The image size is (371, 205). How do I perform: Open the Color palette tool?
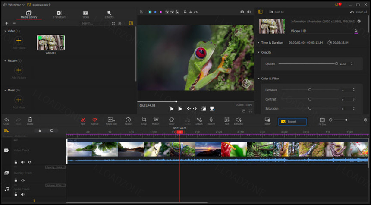172,121
